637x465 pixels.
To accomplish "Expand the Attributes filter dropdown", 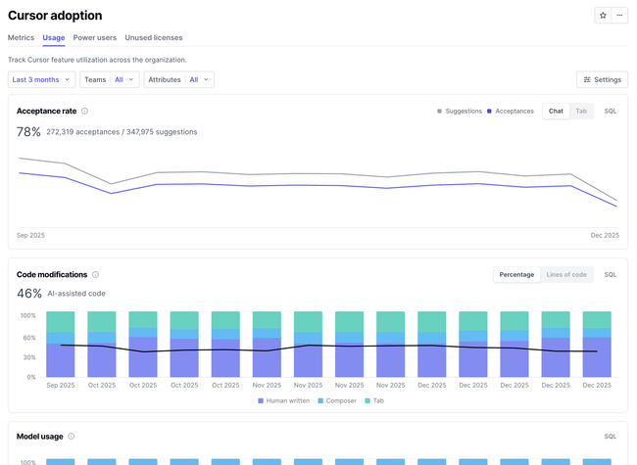I will click(178, 79).
